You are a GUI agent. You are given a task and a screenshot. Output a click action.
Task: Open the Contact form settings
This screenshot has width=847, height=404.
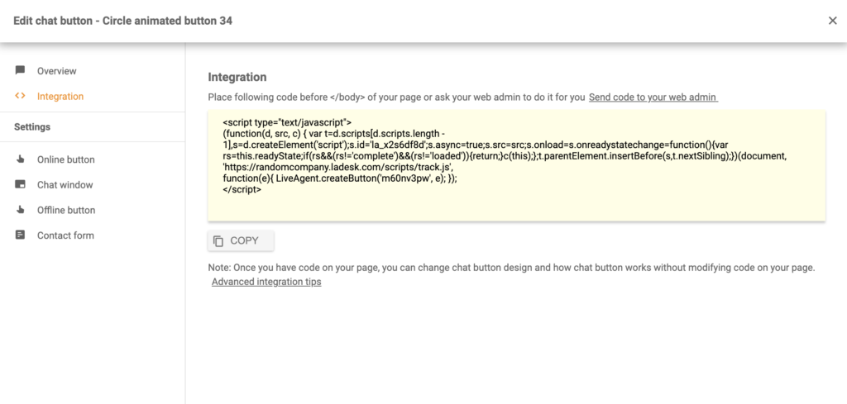tap(65, 235)
